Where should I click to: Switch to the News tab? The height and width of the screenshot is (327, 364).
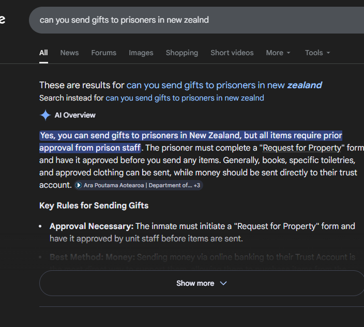pos(69,53)
